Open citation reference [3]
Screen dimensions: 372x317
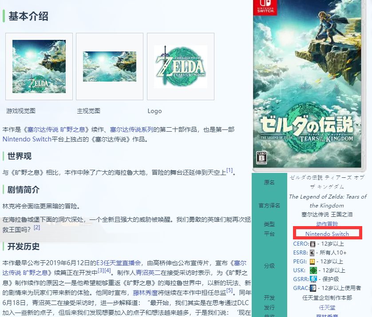point(101,270)
